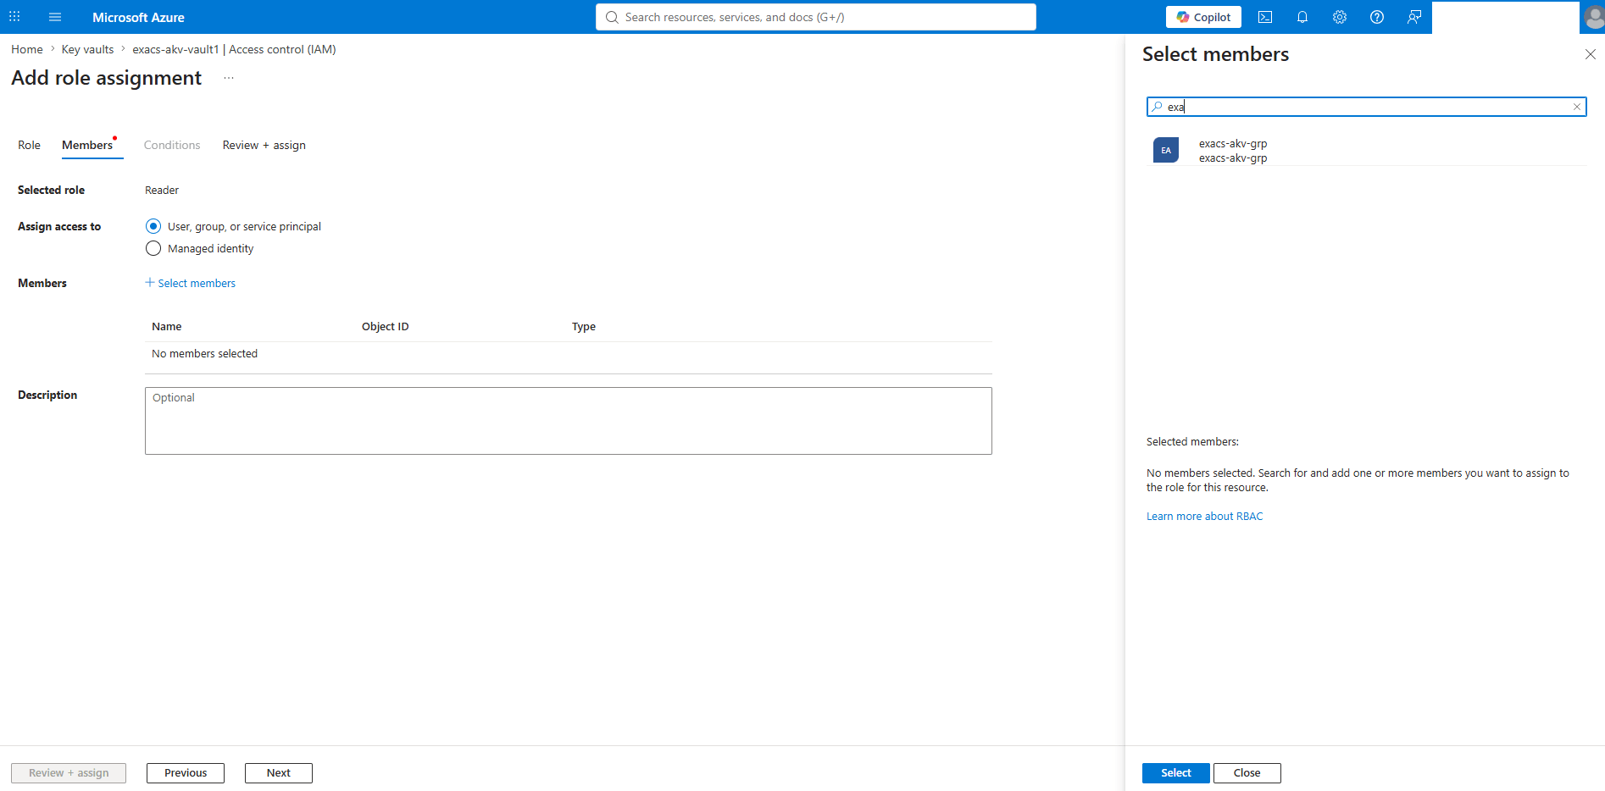This screenshot has width=1605, height=791.
Task: Click the EA avatar of exacs-akv-grp
Action: click(x=1166, y=150)
